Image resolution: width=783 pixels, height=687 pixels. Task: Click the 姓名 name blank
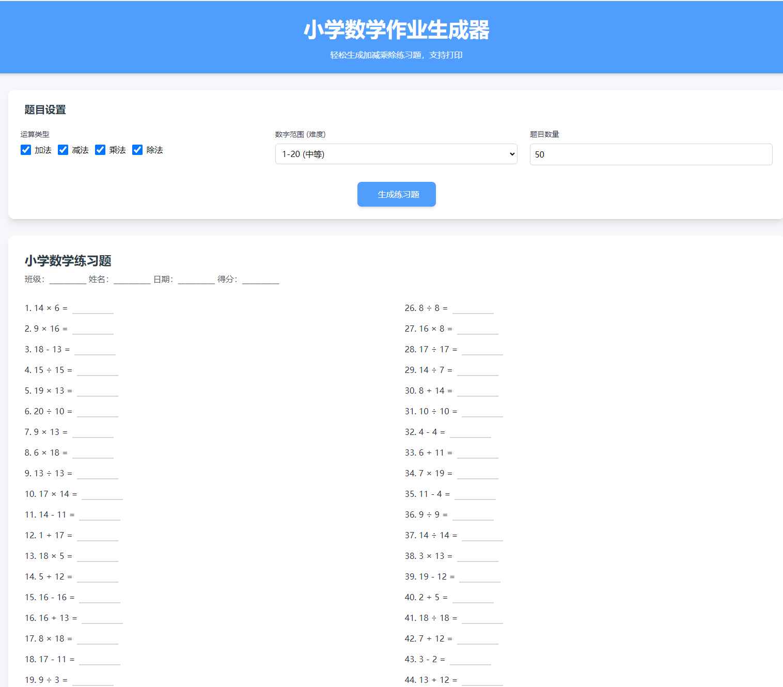coord(131,280)
